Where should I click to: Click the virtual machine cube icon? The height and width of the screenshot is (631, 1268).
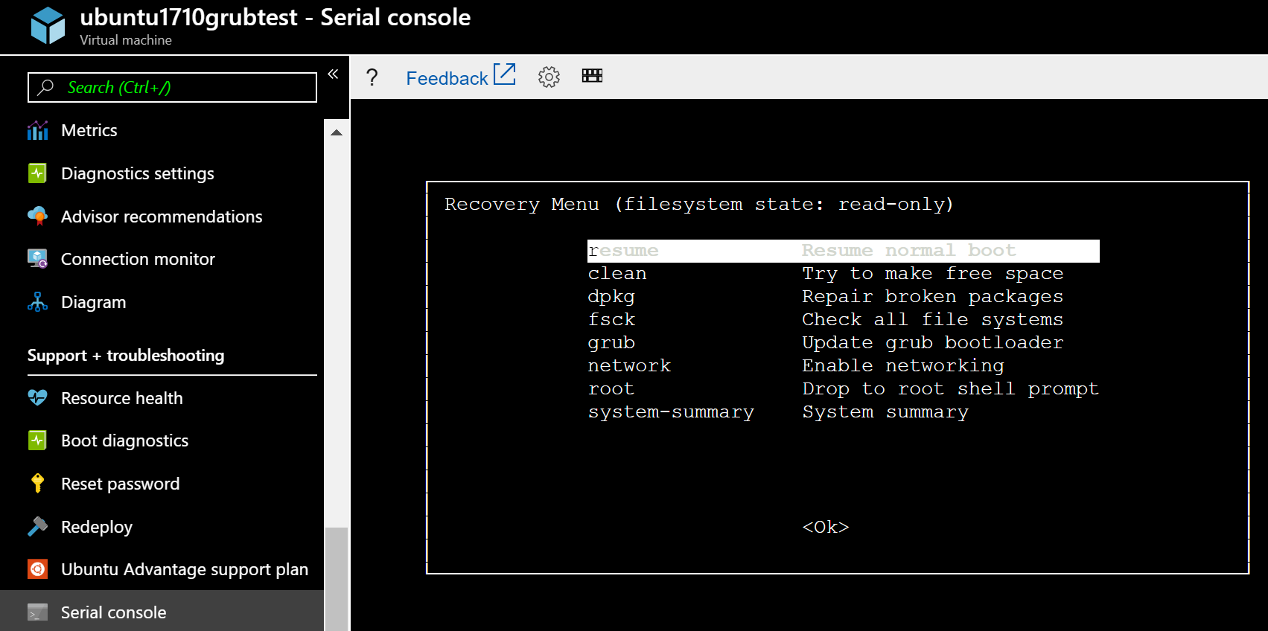(x=48, y=25)
